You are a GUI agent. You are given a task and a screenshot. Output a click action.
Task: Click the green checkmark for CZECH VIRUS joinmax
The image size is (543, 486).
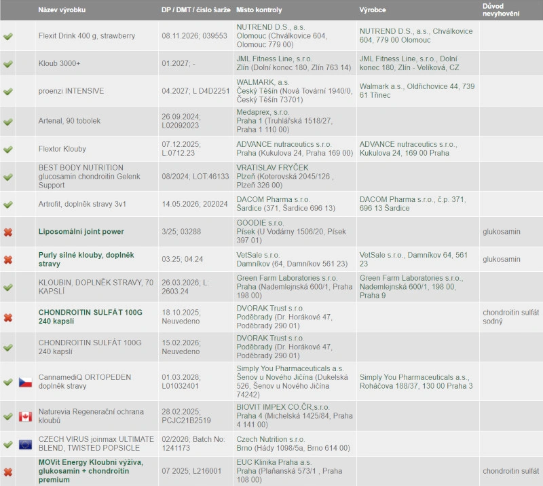[8, 444]
